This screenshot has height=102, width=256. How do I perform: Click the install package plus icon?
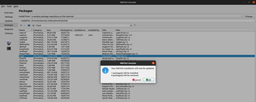click(21, 25)
